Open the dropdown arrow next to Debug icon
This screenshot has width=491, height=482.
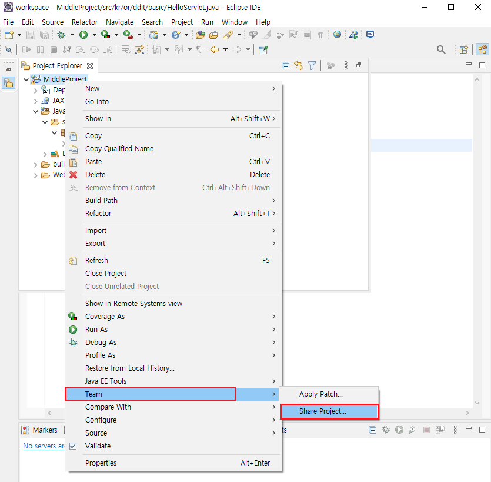click(72, 35)
